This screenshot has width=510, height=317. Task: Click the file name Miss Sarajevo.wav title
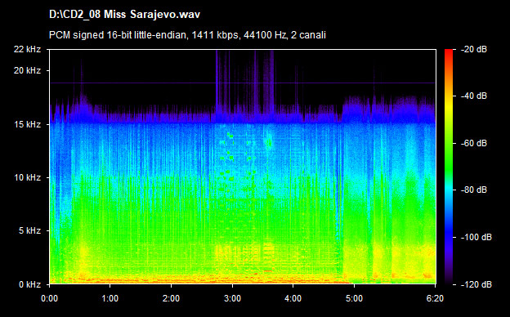[x=124, y=15]
